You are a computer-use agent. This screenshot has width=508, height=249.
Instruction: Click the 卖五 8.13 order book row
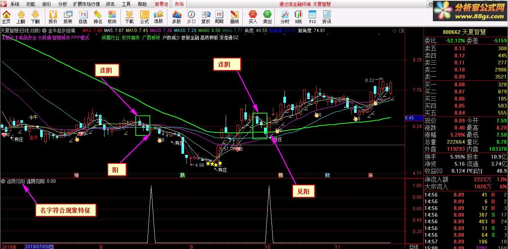[x=466, y=48]
